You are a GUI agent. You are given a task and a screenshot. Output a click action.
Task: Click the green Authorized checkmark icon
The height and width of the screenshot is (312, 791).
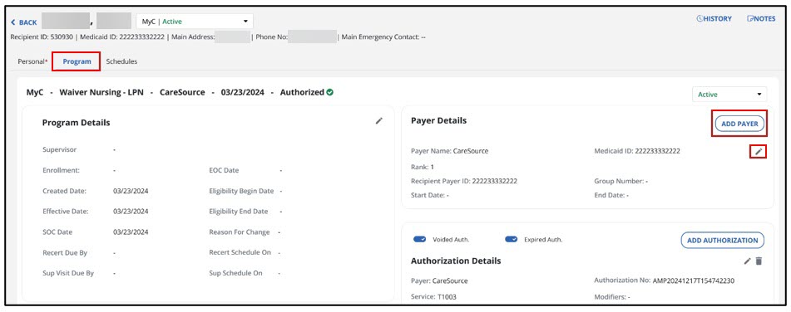tap(329, 92)
